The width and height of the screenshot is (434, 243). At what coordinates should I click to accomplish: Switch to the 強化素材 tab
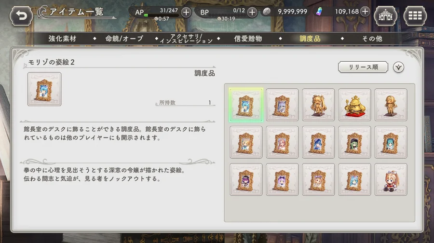coord(62,39)
